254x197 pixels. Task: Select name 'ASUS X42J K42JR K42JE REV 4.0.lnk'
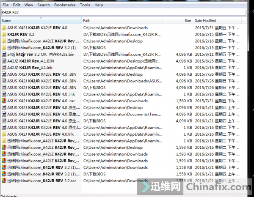coord(40,134)
